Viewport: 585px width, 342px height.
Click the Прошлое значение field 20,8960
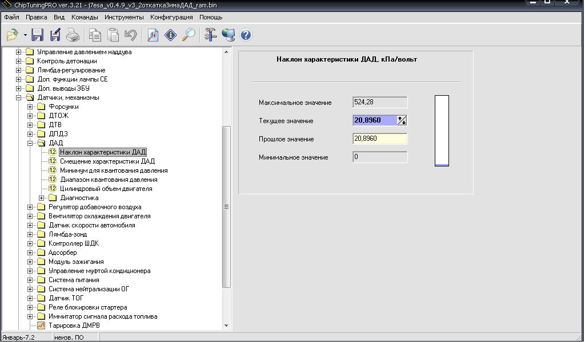(x=380, y=139)
